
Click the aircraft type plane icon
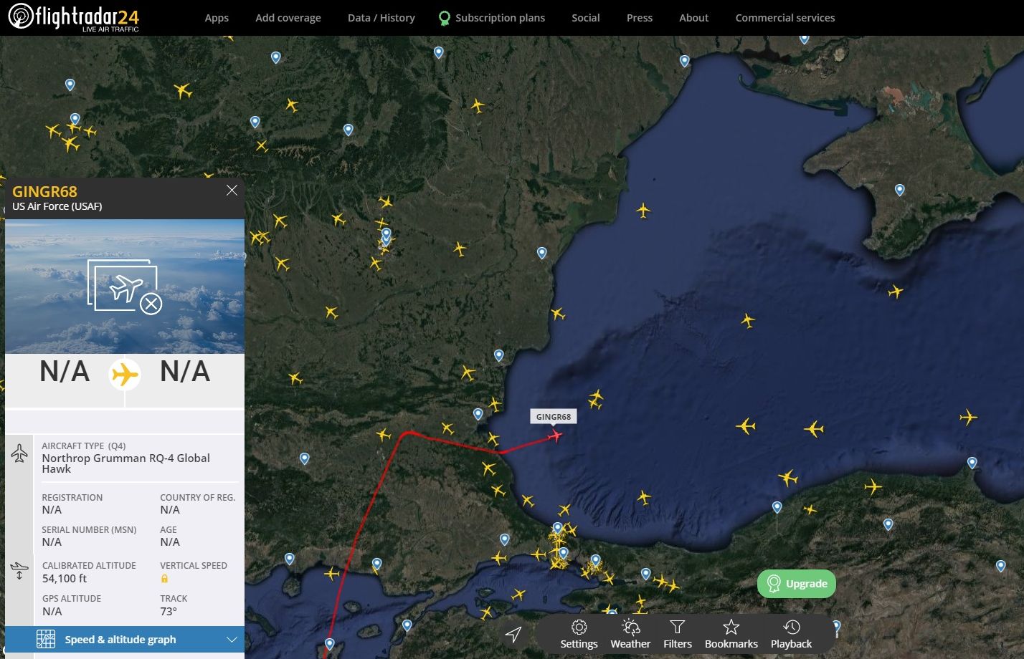19,453
